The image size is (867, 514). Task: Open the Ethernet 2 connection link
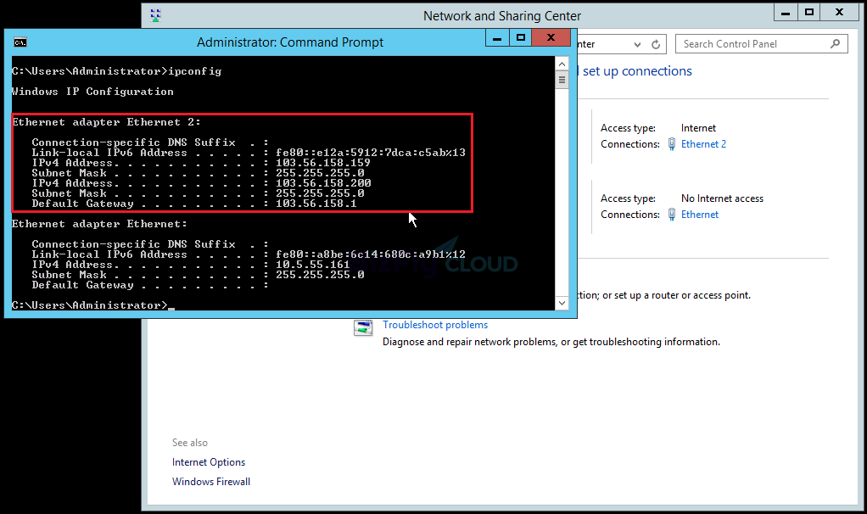click(x=703, y=144)
